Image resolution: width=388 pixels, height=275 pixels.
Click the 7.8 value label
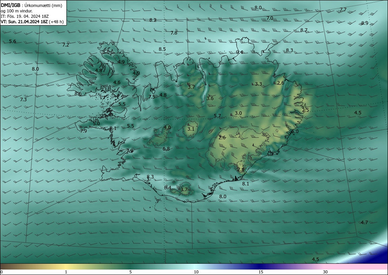coord(174,33)
